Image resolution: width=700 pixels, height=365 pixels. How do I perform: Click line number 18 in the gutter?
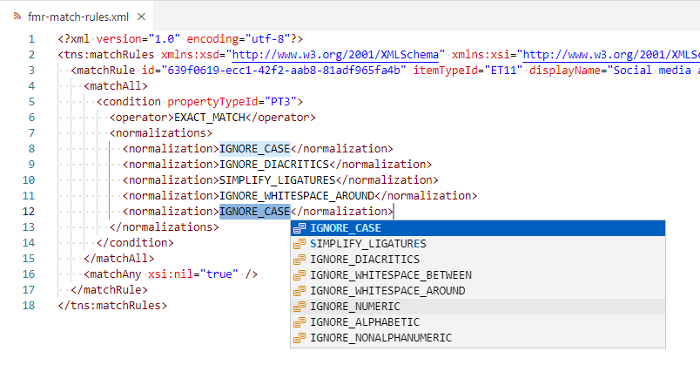[x=29, y=306]
